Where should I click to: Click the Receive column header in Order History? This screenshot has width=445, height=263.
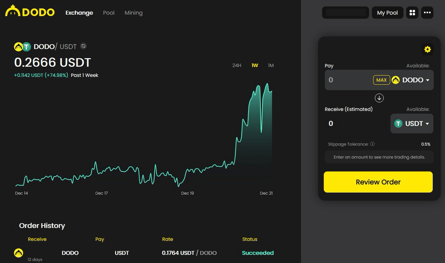[x=37, y=239]
